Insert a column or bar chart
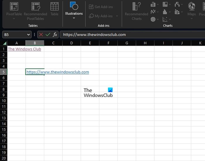 (153, 4)
